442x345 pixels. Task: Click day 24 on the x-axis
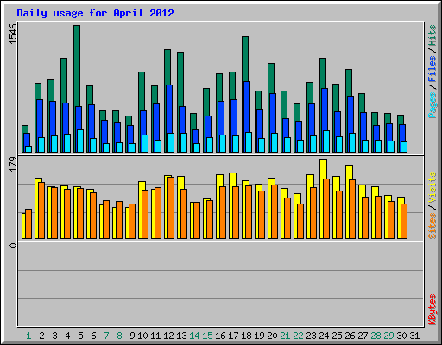pyautogui.click(x=324, y=336)
